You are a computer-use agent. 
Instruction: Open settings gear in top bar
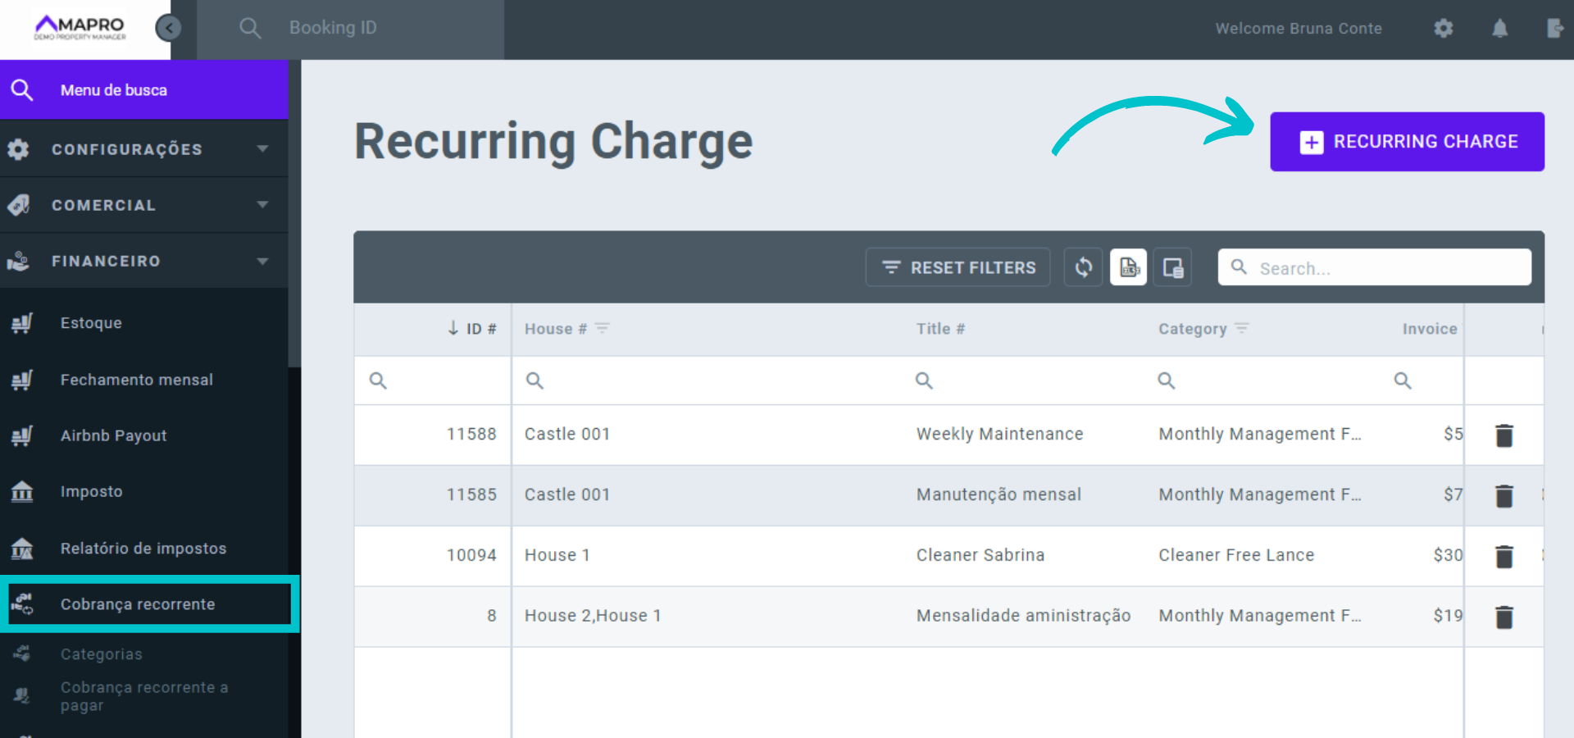pos(1444,29)
